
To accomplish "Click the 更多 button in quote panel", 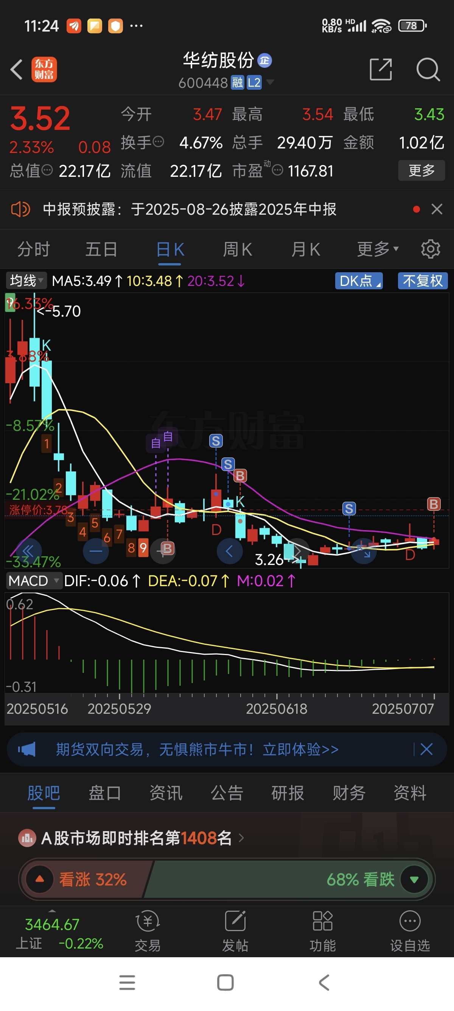I will point(421,170).
